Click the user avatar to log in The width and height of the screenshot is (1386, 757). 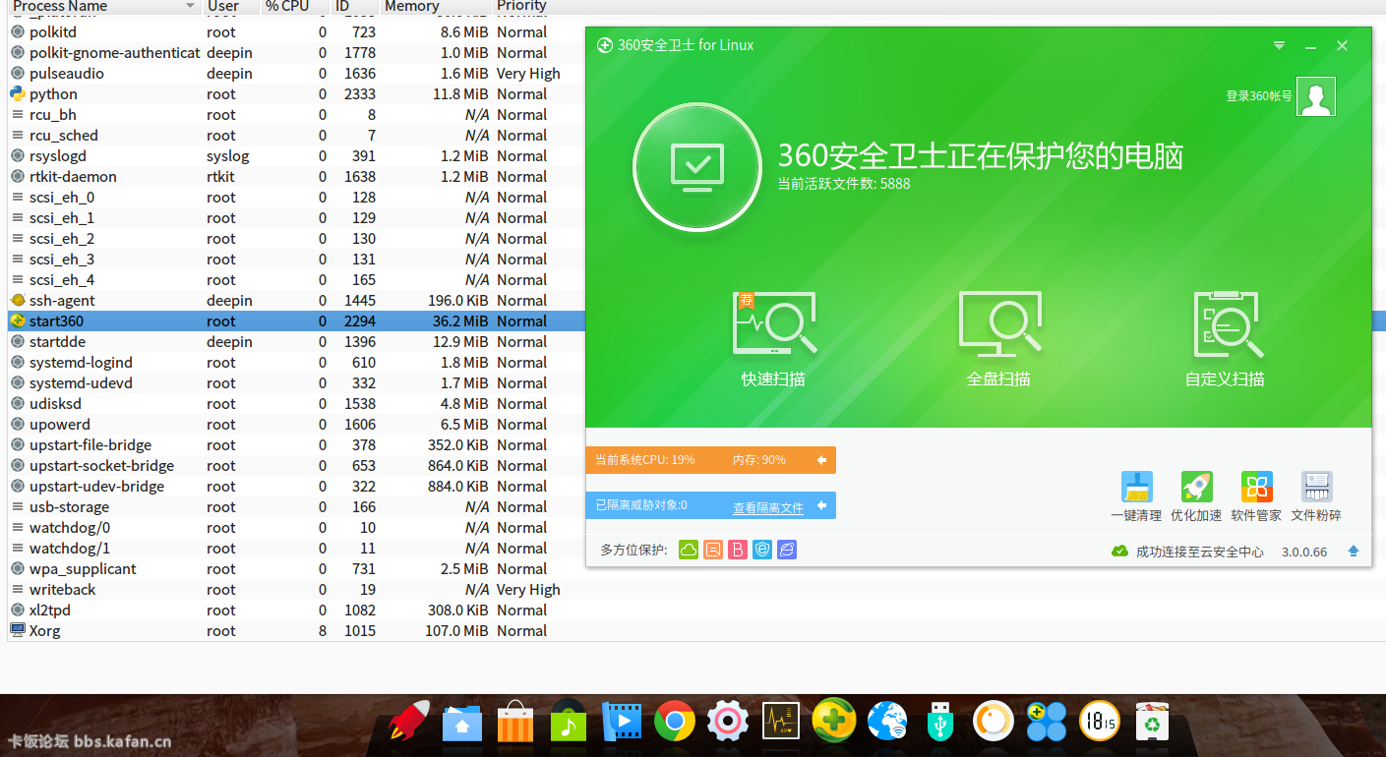pyautogui.click(x=1316, y=96)
